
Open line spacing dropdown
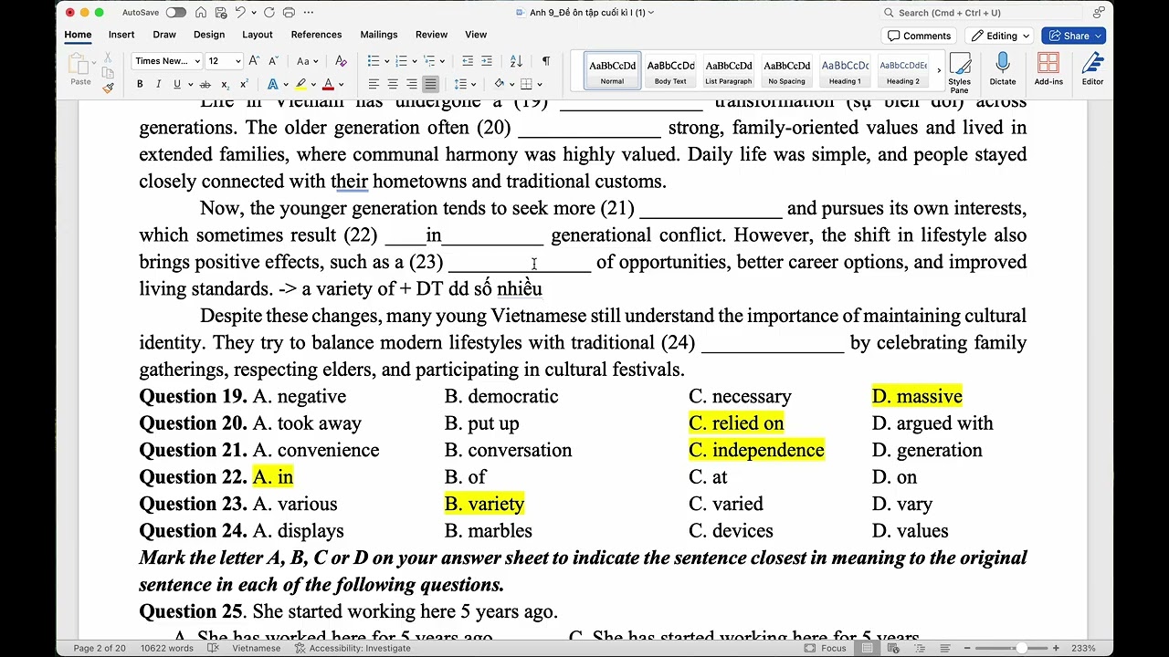464,85
